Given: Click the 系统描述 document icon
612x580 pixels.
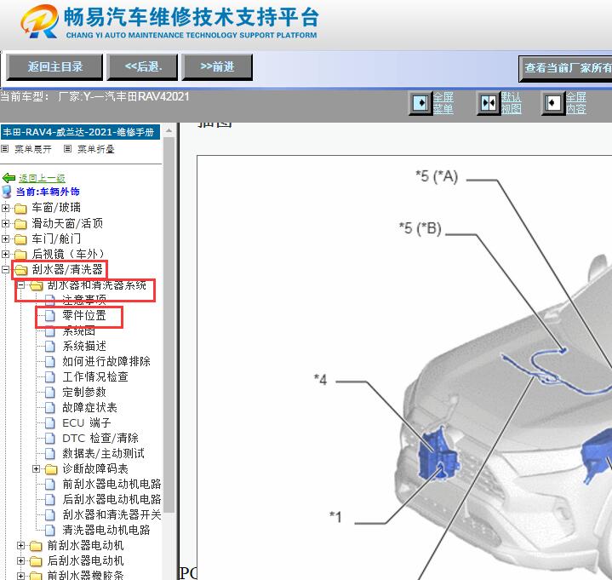Looking at the screenshot, I should [x=49, y=347].
